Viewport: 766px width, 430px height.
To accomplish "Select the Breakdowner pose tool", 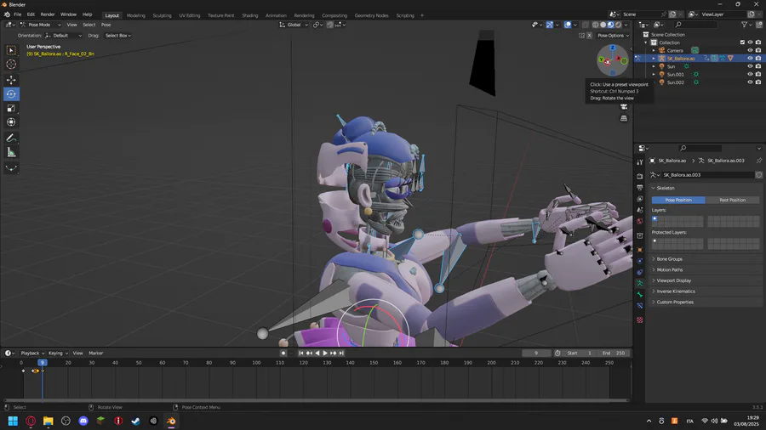I will click(11, 168).
